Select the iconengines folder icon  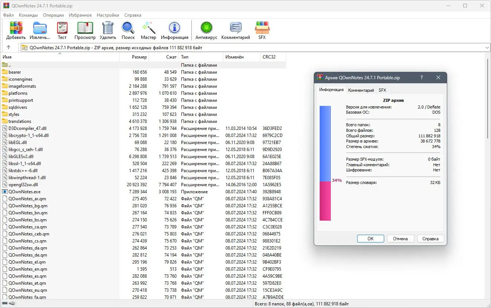(x=5, y=79)
